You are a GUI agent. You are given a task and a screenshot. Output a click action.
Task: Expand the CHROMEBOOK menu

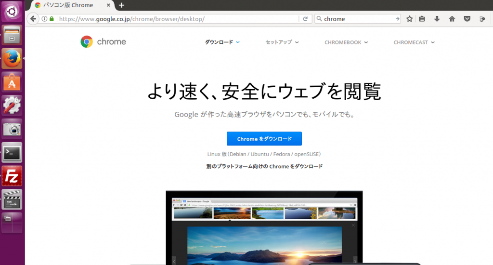click(346, 42)
